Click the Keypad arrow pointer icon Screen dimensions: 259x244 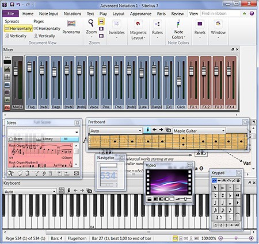pyautogui.click(x=215, y=188)
